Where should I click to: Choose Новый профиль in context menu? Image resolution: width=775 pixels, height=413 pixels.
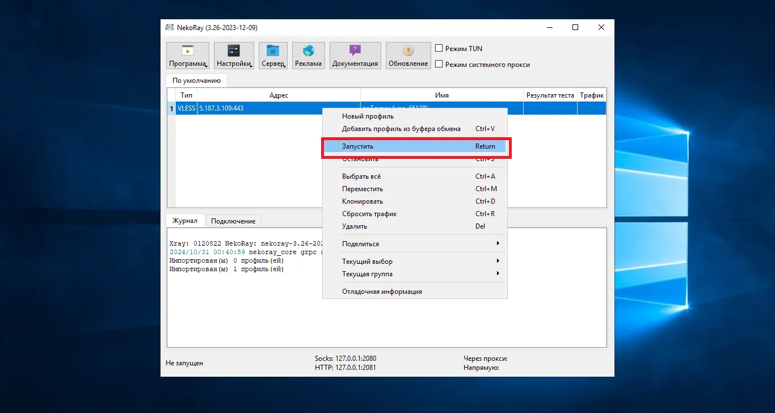click(415, 116)
